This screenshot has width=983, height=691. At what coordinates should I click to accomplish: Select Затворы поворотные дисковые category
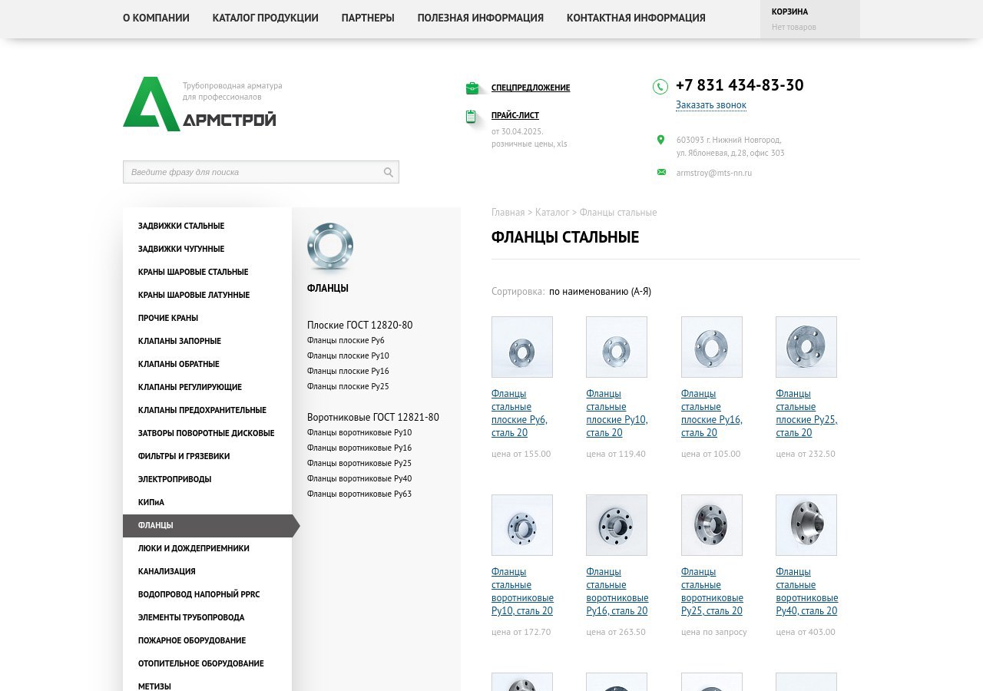(207, 433)
